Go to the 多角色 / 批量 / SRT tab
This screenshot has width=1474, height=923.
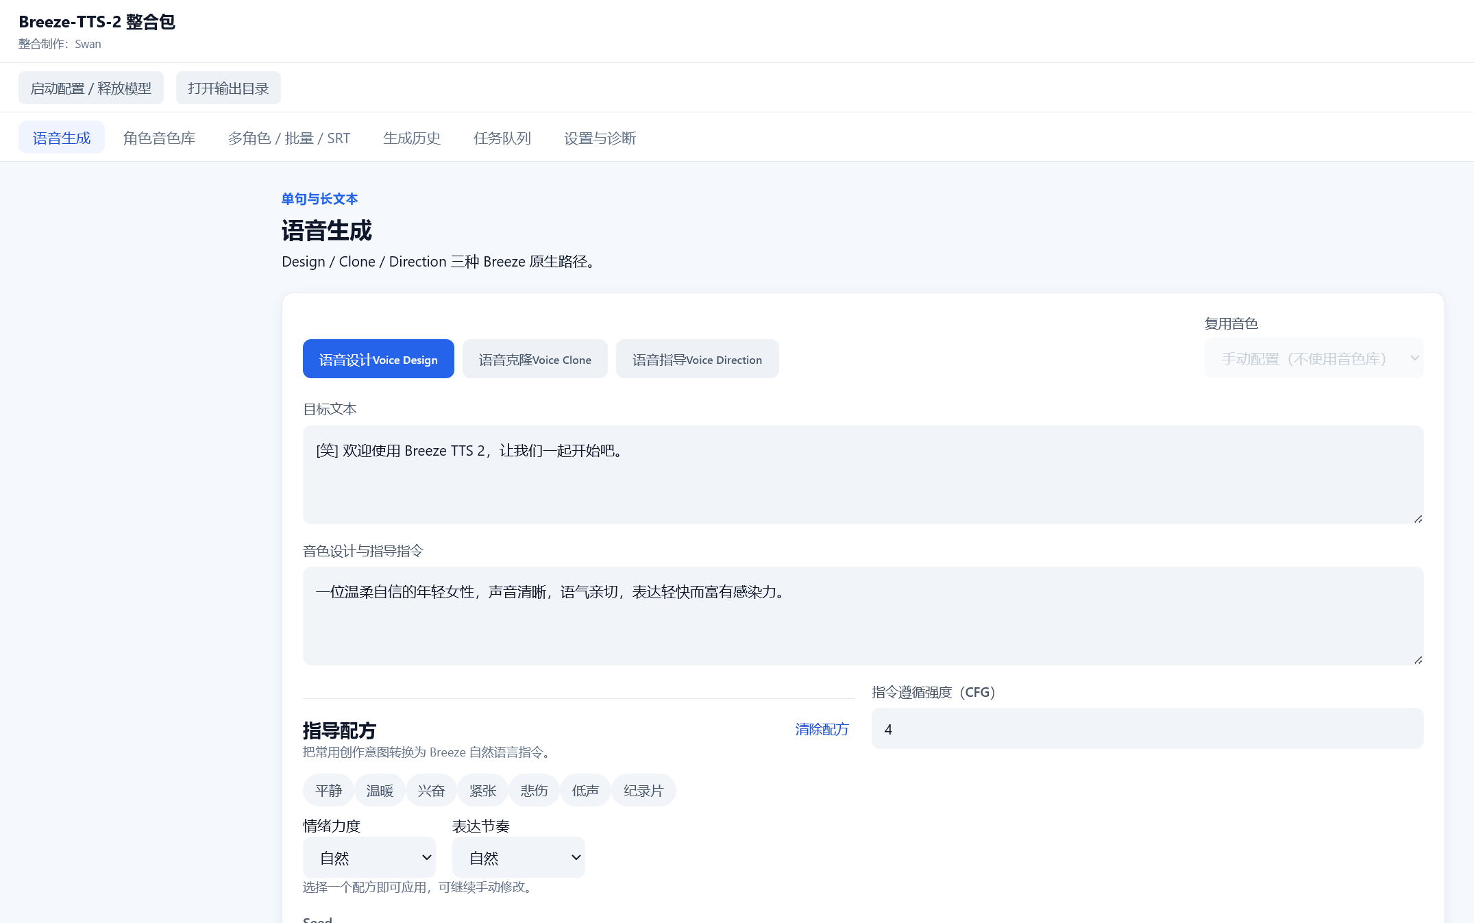click(289, 138)
